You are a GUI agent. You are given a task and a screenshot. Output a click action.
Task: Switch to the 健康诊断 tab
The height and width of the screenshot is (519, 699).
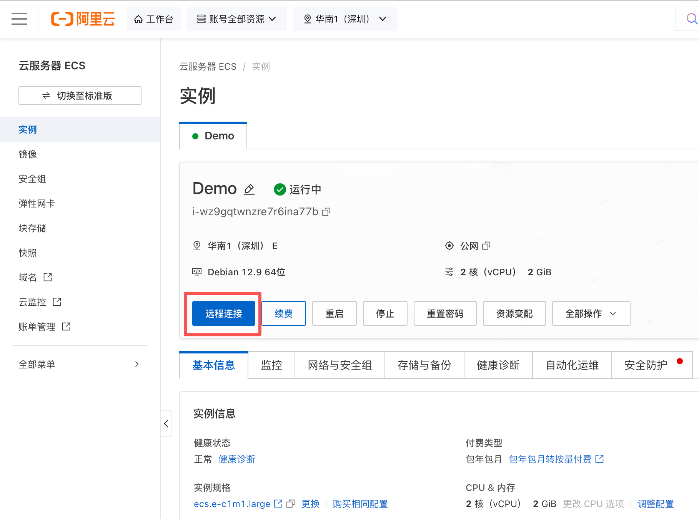tap(498, 365)
